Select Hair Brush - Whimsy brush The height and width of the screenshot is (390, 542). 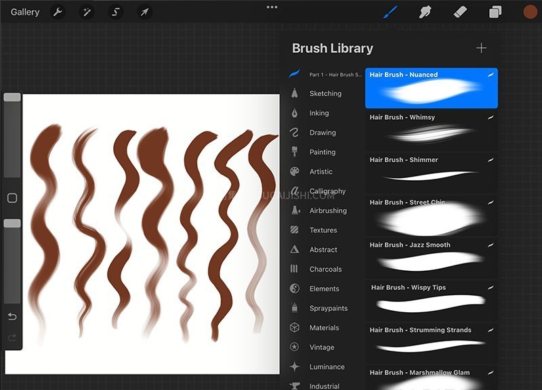[432, 131]
